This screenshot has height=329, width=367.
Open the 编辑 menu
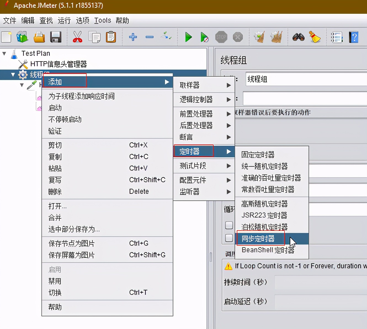point(28,20)
